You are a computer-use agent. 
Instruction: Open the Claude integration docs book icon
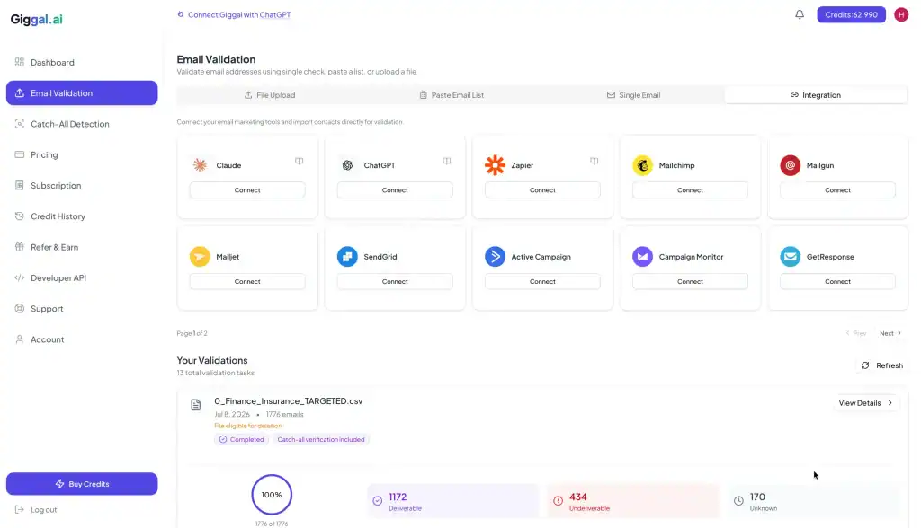(x=299, y=161)
